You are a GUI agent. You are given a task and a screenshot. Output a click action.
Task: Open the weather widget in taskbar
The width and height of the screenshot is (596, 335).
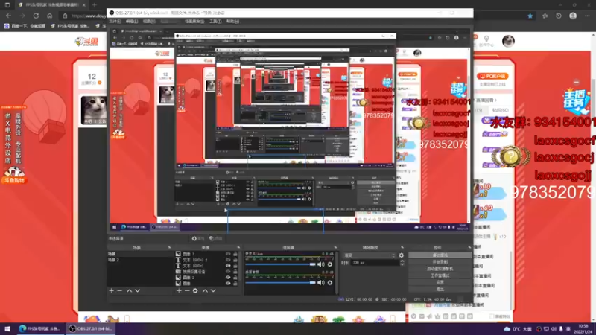(519, 328)
